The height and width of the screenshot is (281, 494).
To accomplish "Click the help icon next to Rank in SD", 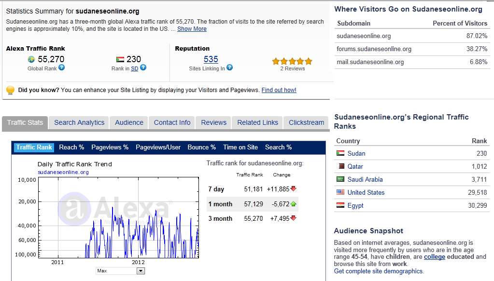I will pos(143,68).
